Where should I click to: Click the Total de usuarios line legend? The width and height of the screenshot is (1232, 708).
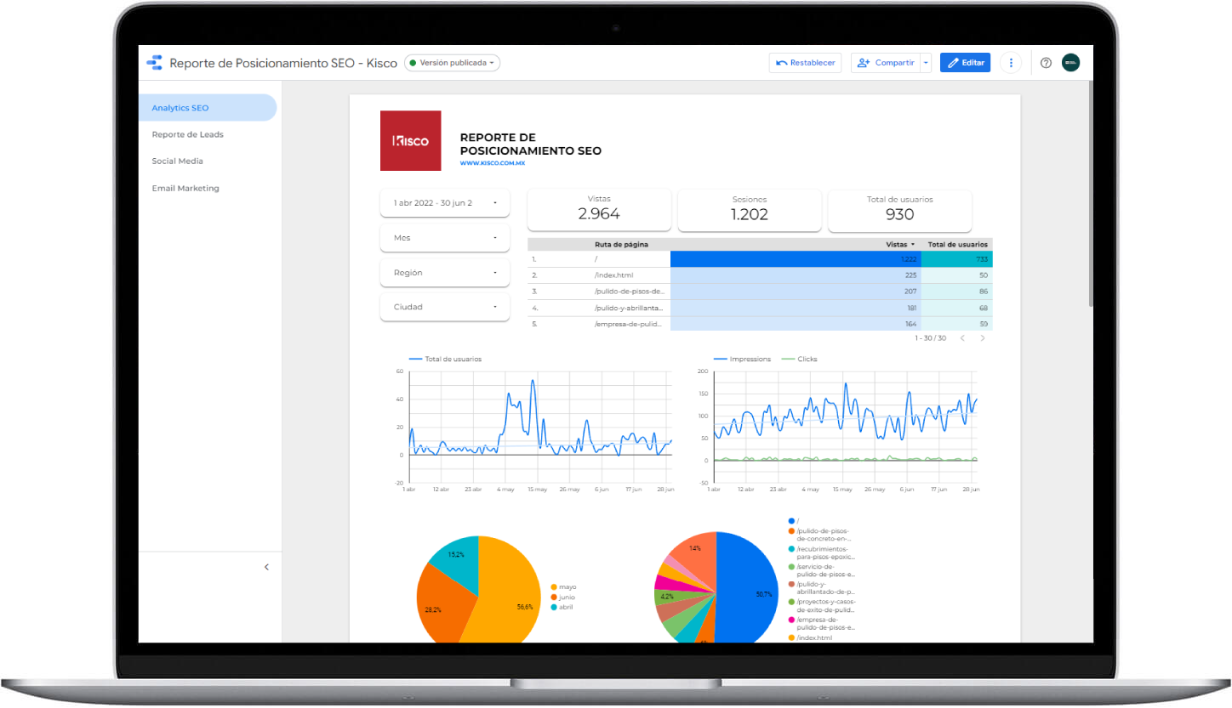pyautogui.click(x=445, y=360)
